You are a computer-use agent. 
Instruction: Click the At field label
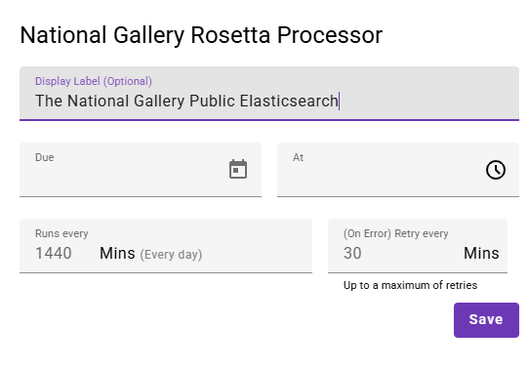298,157
